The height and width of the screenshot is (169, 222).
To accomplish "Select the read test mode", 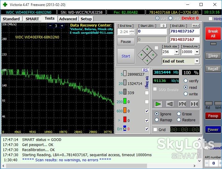I will 186,87.
